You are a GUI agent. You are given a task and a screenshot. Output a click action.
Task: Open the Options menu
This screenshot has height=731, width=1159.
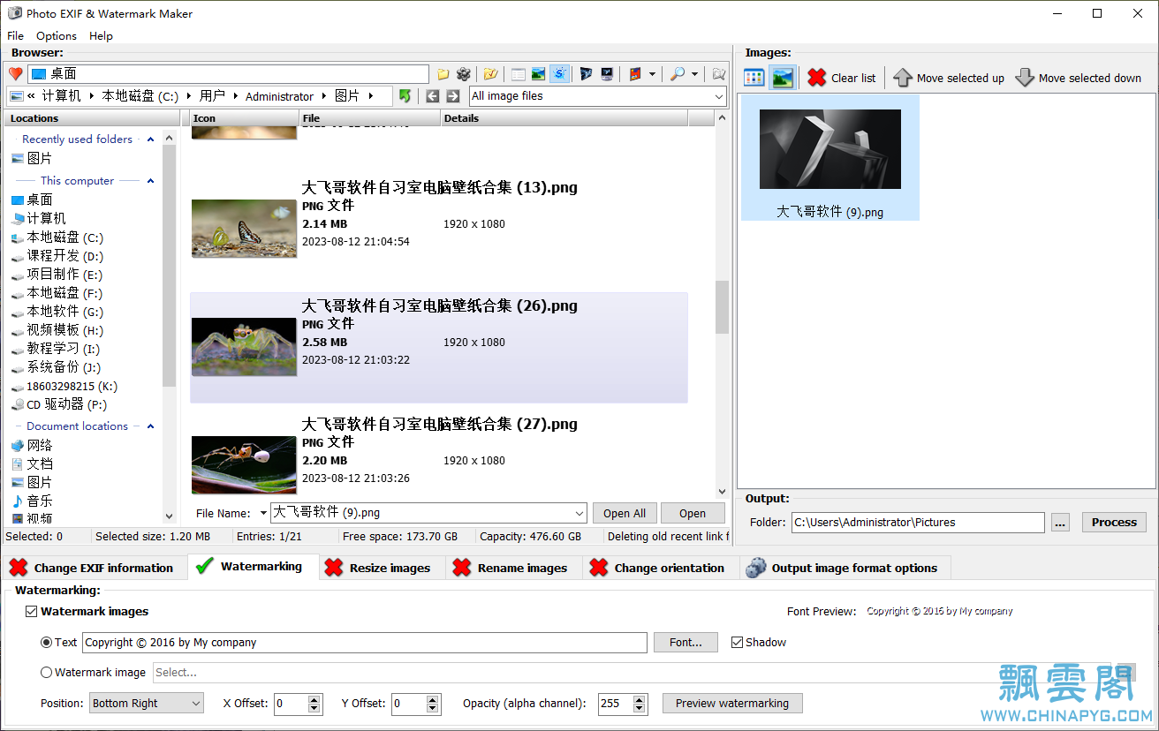coord(57,36)
